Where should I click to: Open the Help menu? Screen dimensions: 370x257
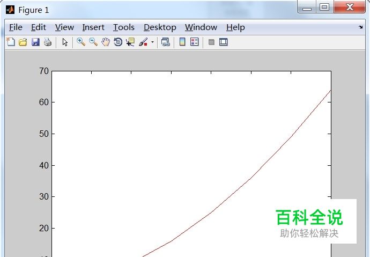pyautogui.click(x=235, y=27)
